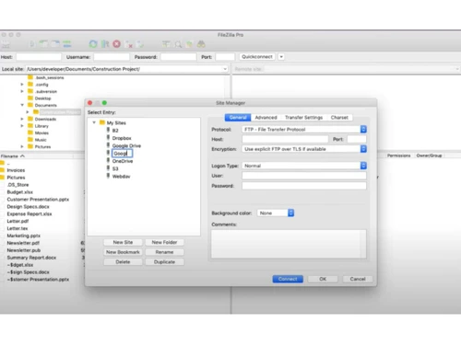This screenshot has width=461, height=345.
Task: Switch to the Charset tab
Action: [339, 118]
